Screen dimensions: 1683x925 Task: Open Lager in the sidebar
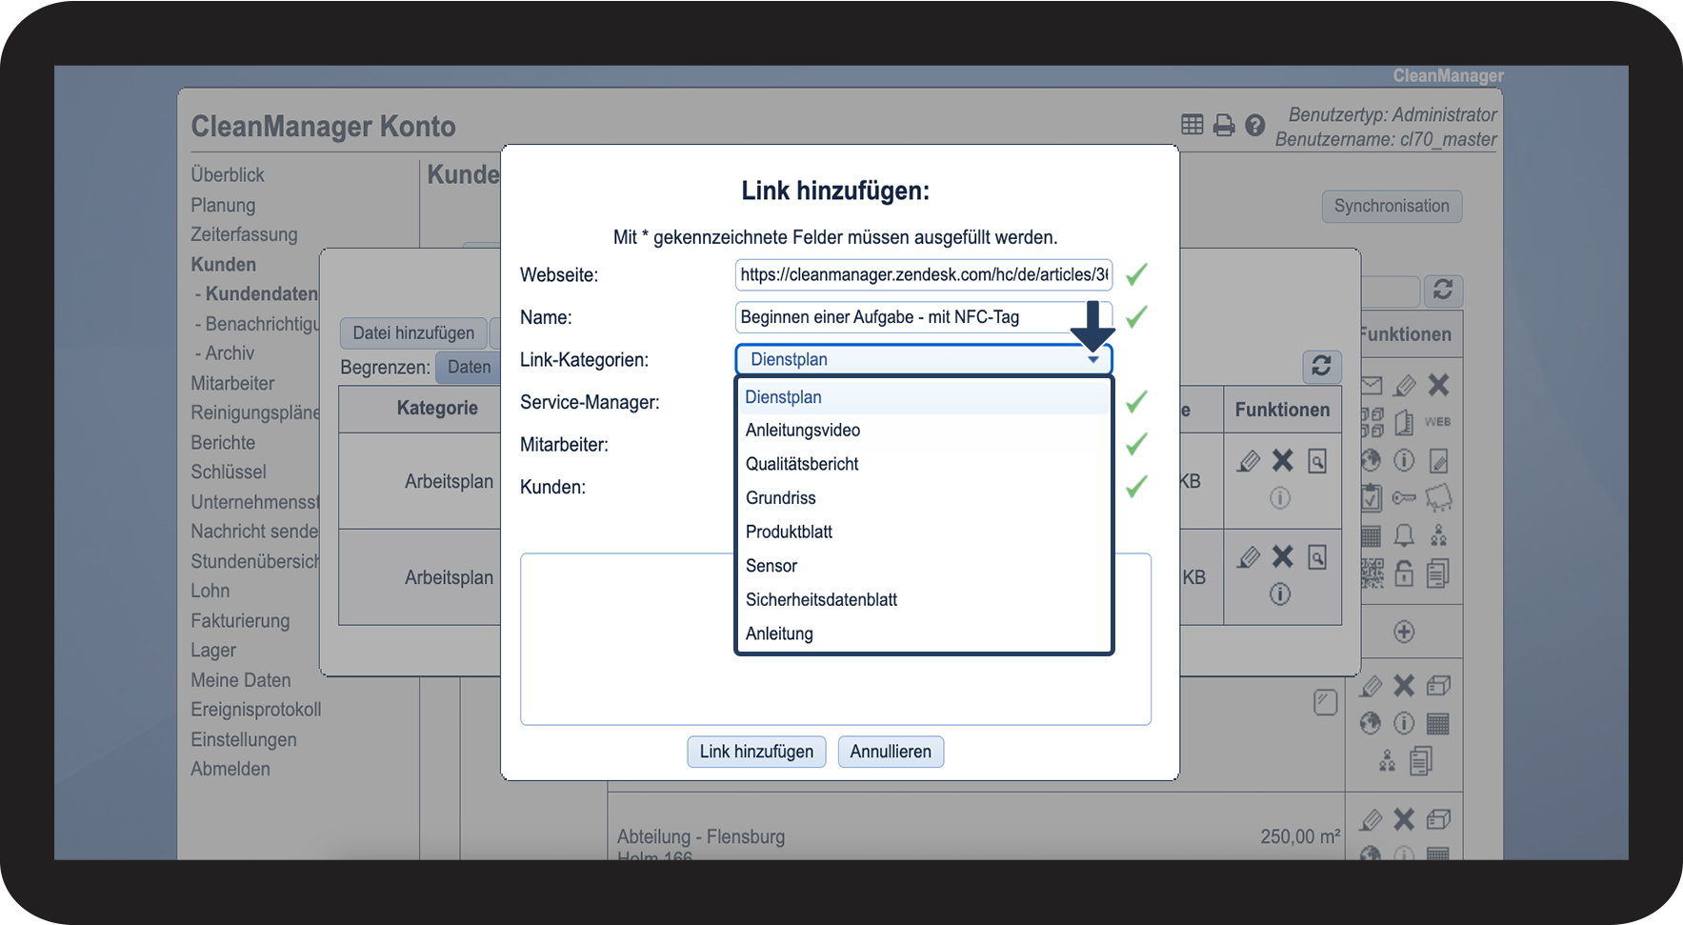point(213,651)
